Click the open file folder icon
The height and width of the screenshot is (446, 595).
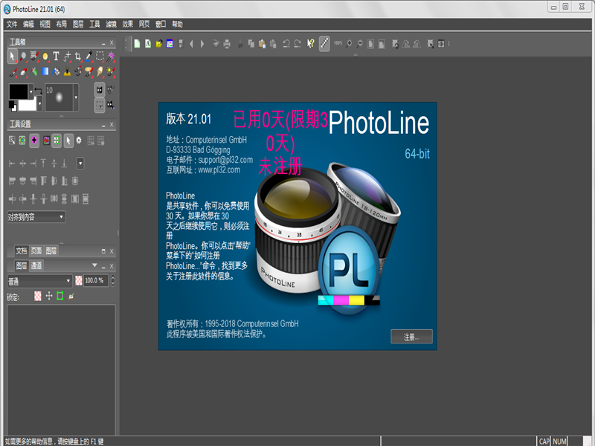click(x=159, y=44)
